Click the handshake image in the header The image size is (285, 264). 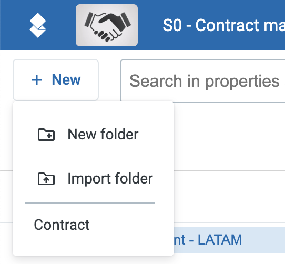point(107,26)
